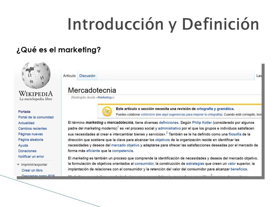This screenshot has height=207, width=276.
Task: Click the Imprimir/exportar section label
Action: click(x=34, y=164)
